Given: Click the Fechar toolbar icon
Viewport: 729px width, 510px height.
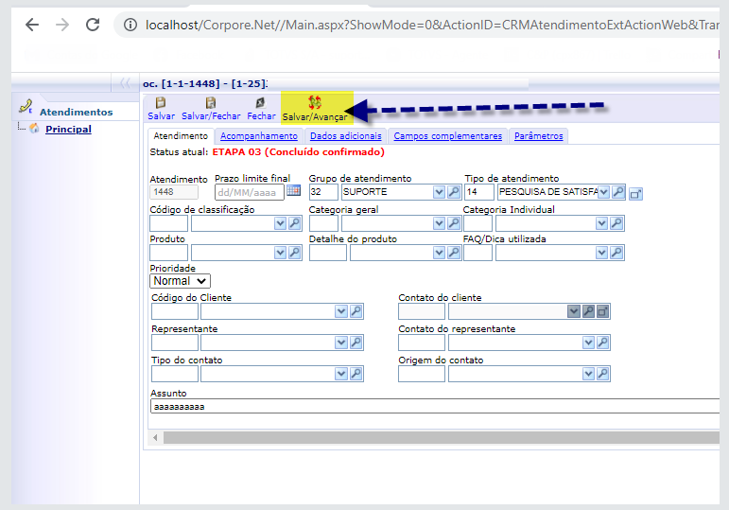Looking at the screenshot, I should tap(260, 103).
